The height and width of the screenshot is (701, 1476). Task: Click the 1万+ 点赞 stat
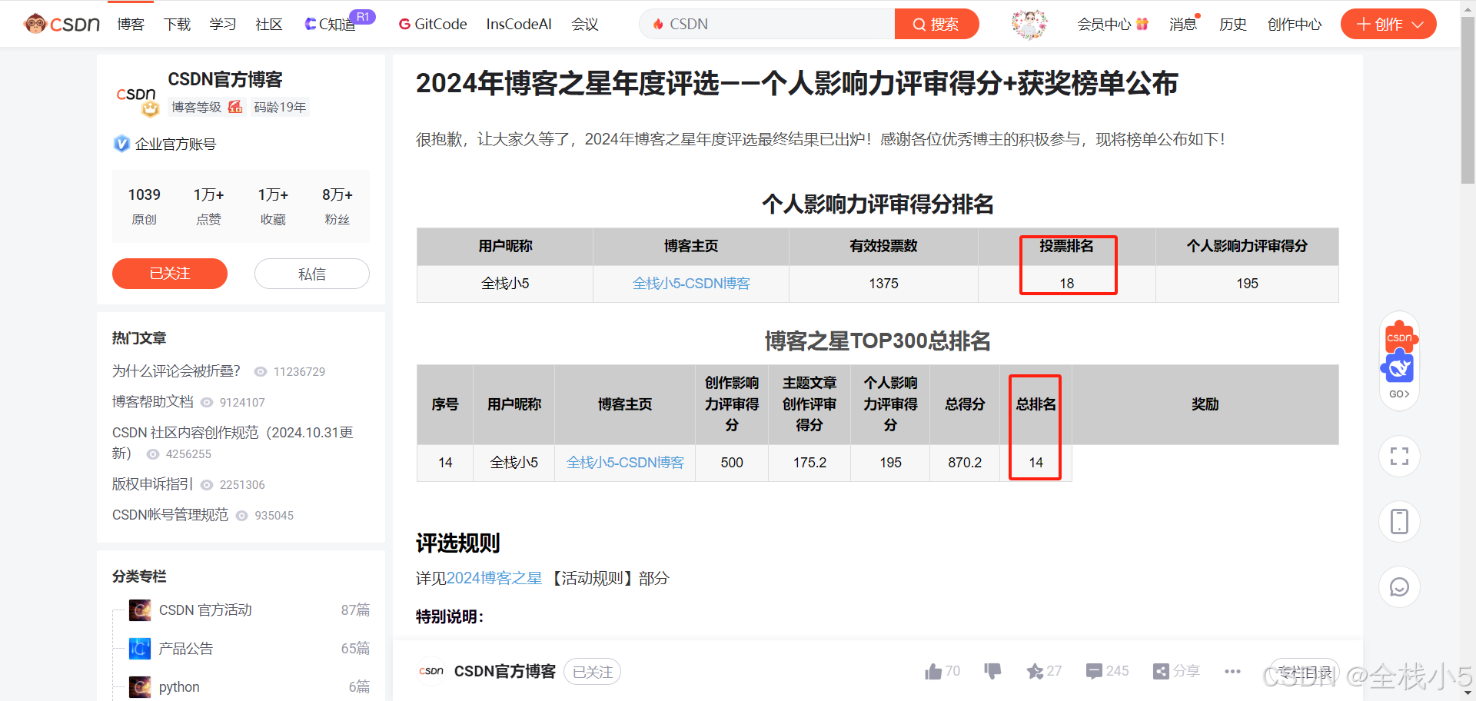click(x=208, y=206)
